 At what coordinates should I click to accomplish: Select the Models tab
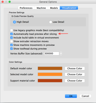point(54,8)
